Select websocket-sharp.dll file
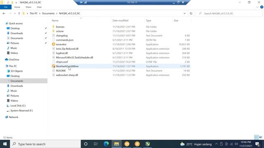Viewport: 264px width, 148px height. 67,75
